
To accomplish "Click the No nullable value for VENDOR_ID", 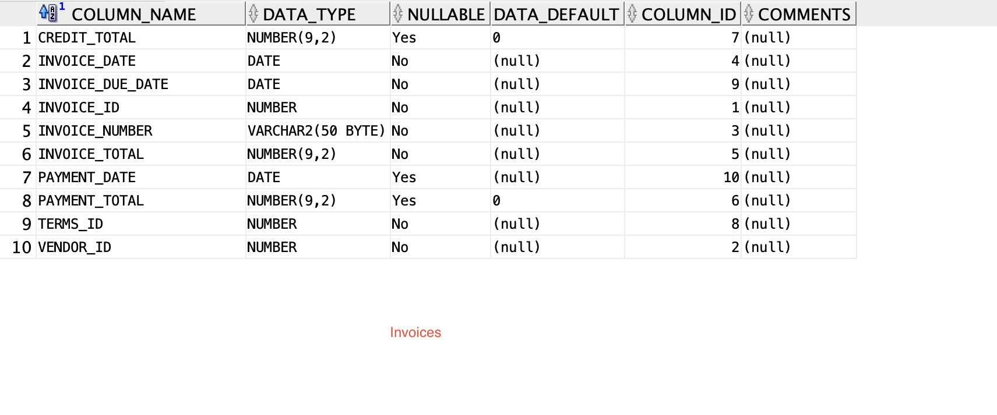I will click(400, 247).
